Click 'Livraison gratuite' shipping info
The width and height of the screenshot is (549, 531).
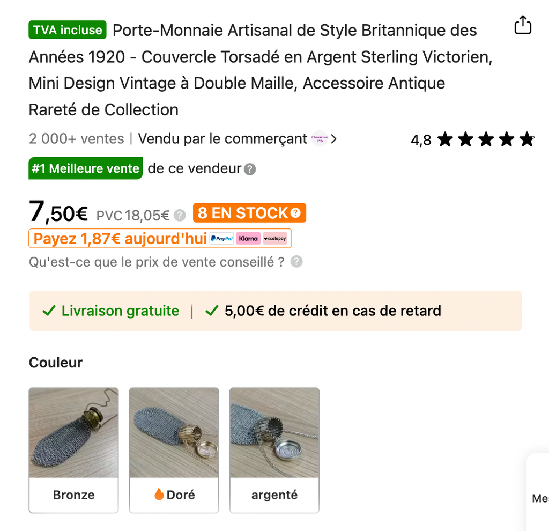coord(110,311)
